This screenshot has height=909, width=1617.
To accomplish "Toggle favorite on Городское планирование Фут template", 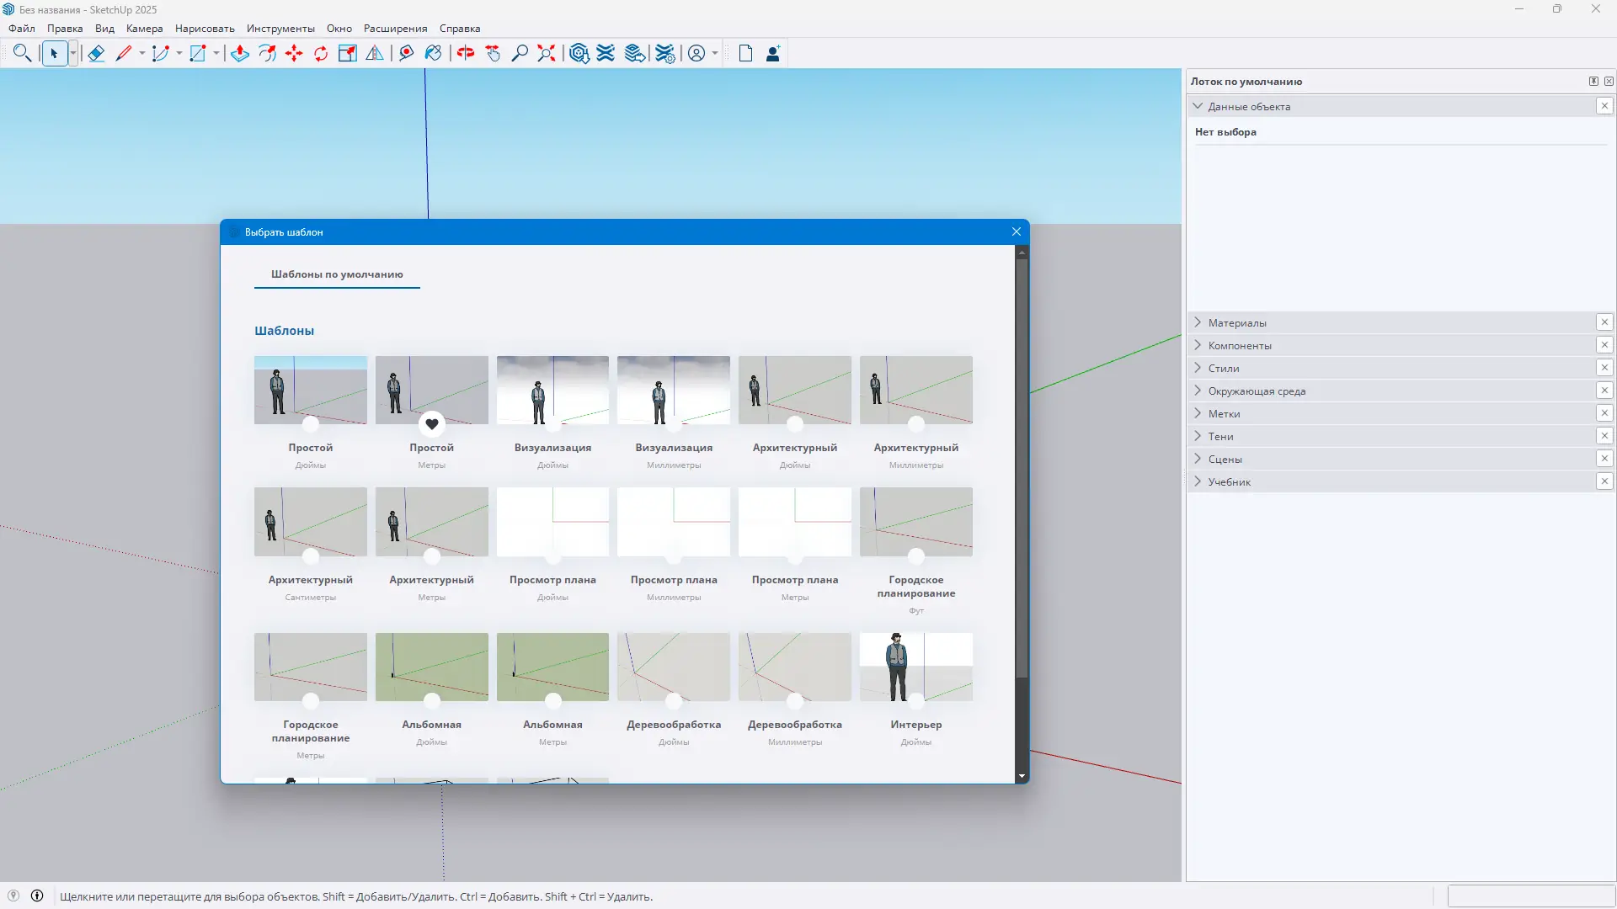I will coord(916,556).
